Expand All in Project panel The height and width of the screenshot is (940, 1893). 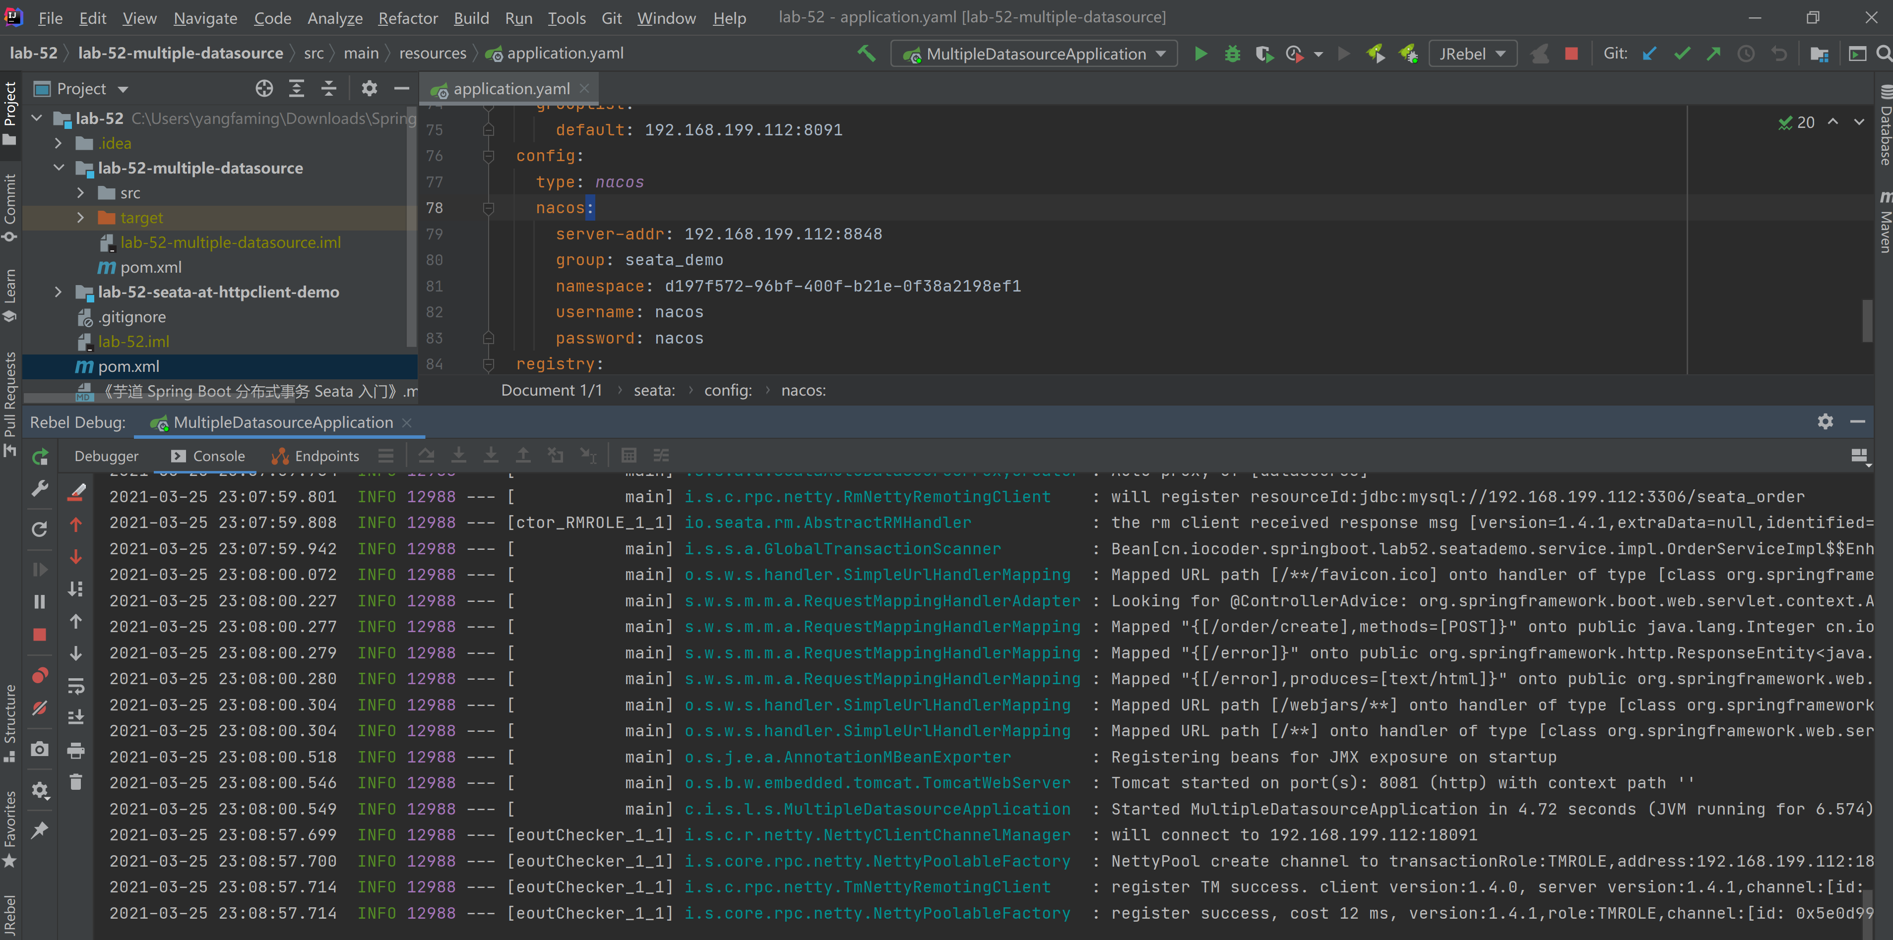[x=296, y=89]
